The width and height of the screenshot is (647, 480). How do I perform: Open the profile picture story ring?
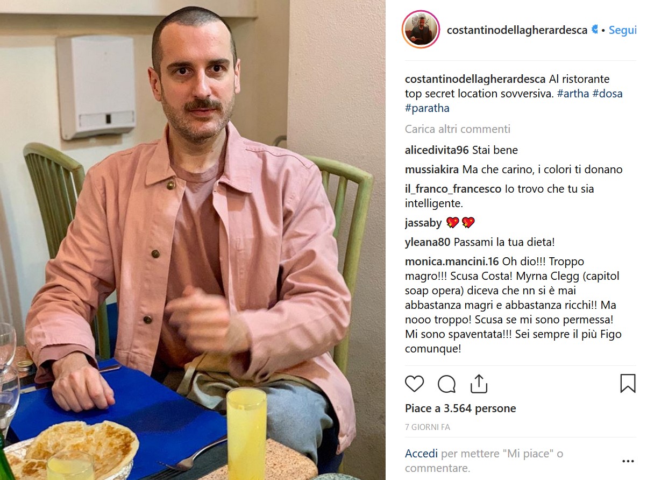tap(421, 29)
